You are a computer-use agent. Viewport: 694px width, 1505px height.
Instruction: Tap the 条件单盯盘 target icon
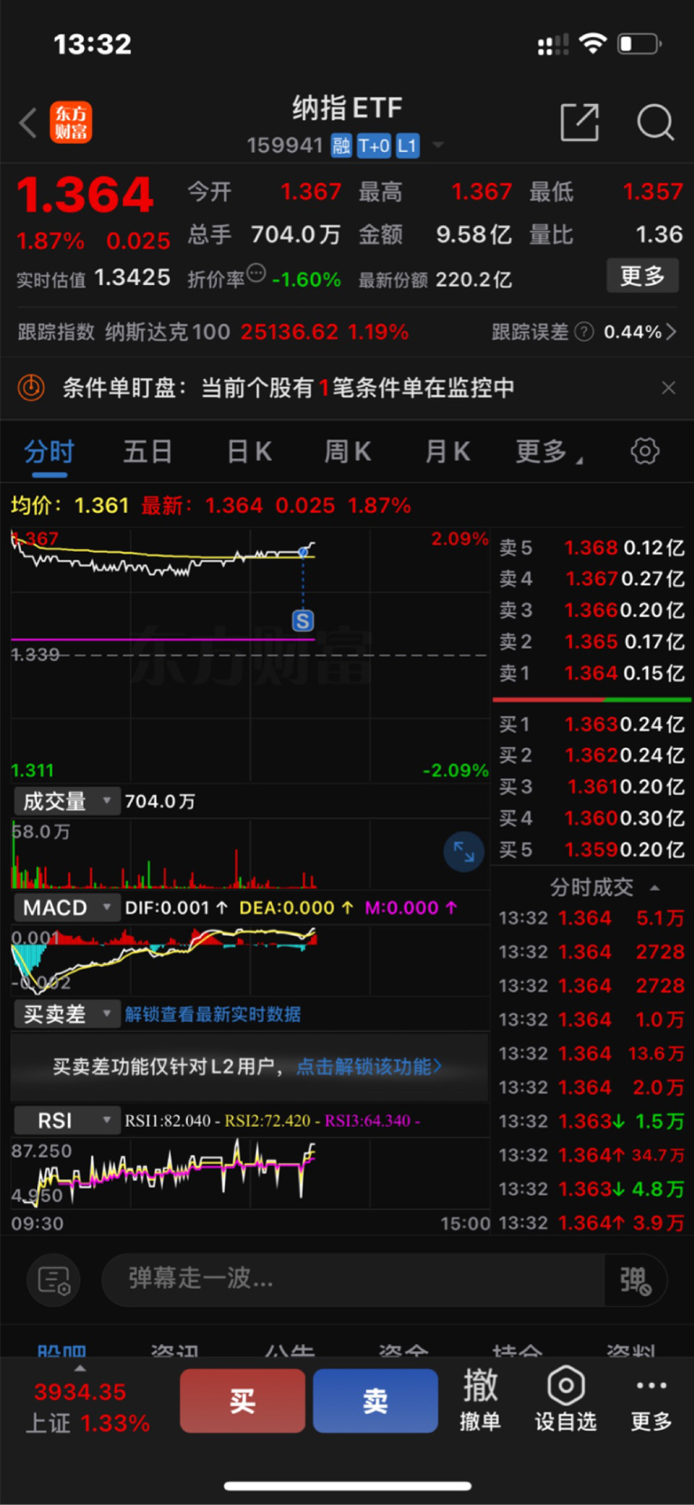(31, 388)
